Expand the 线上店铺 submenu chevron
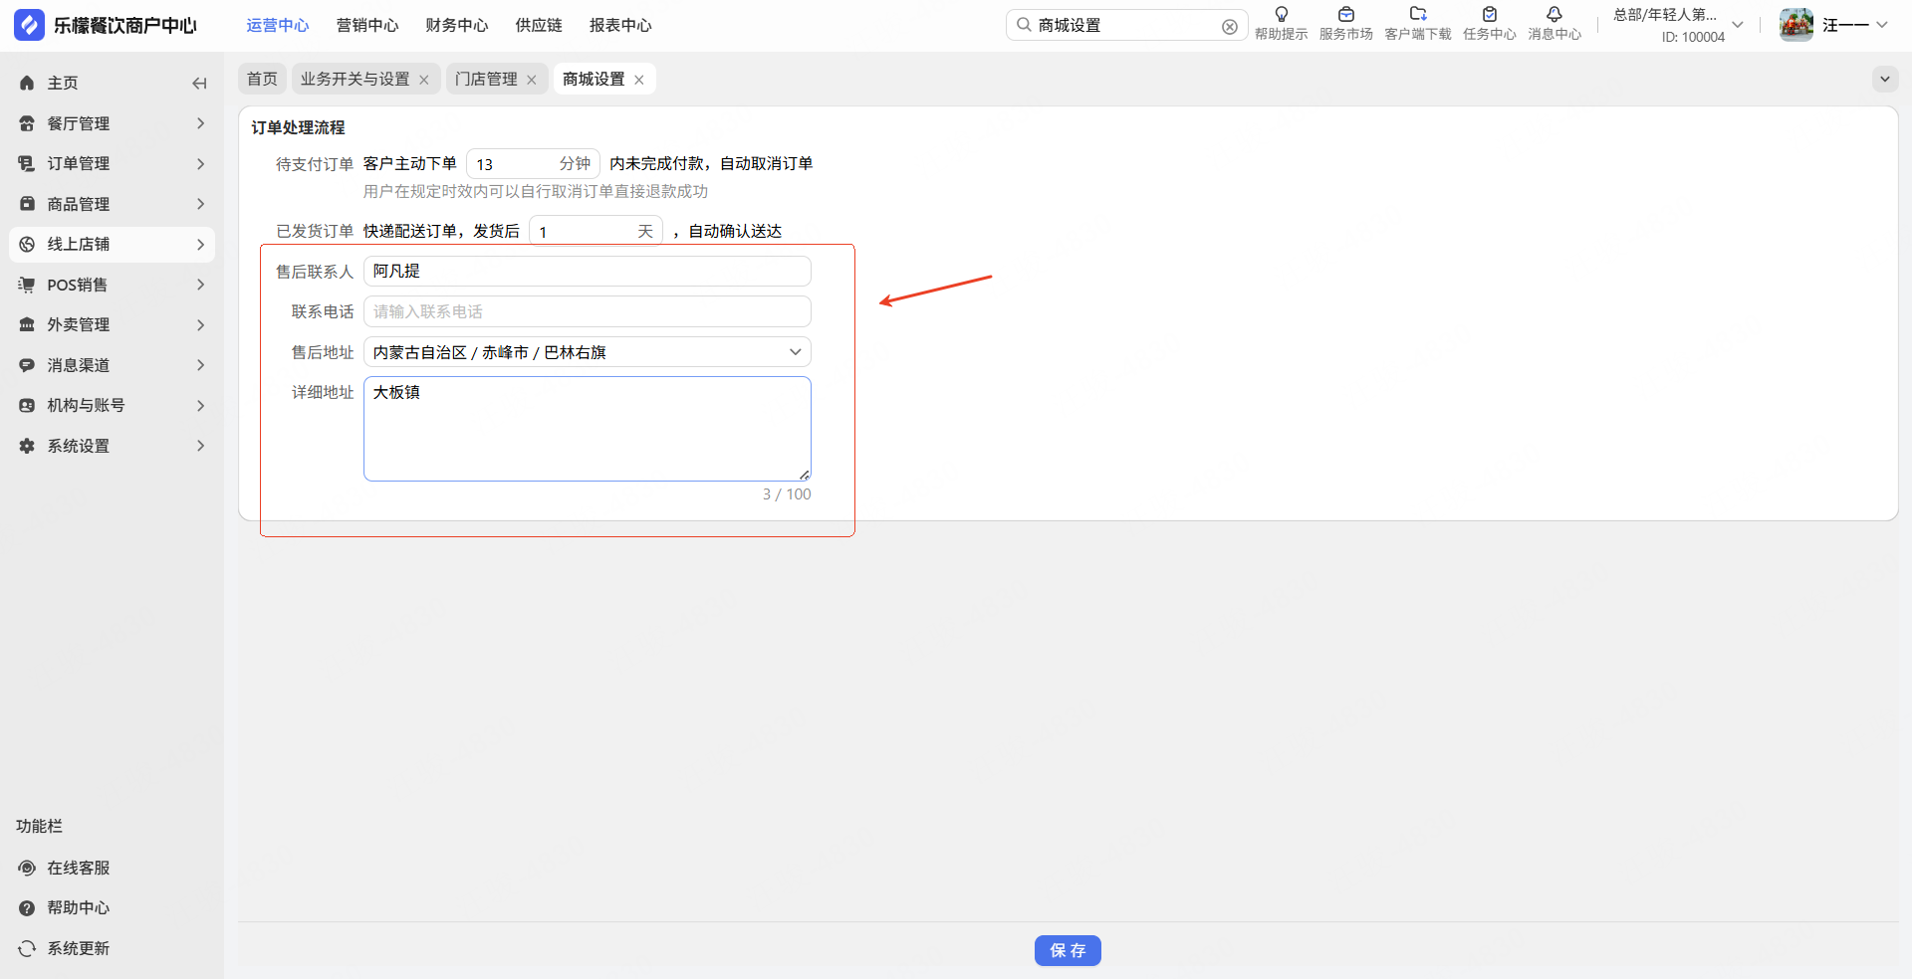This screenshot has height=979, width=1912. tap(200, 244)
